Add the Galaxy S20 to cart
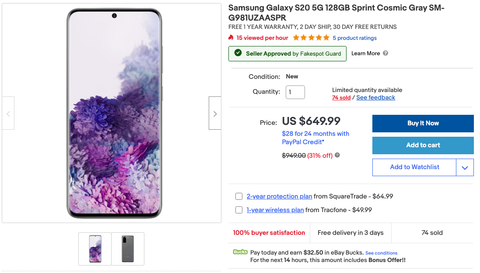 423,145
